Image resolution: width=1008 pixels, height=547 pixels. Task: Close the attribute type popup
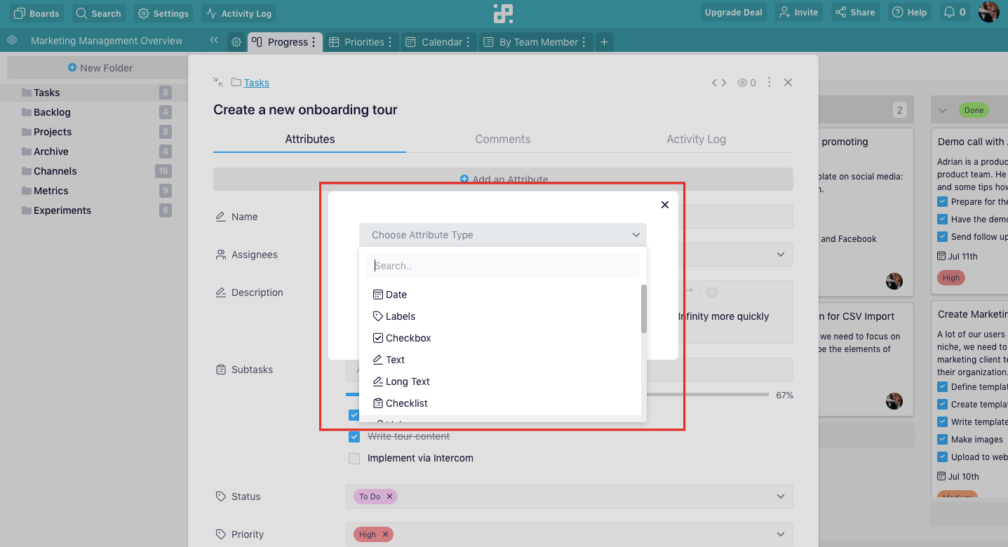pyautogui.click(x=665, y=205)
